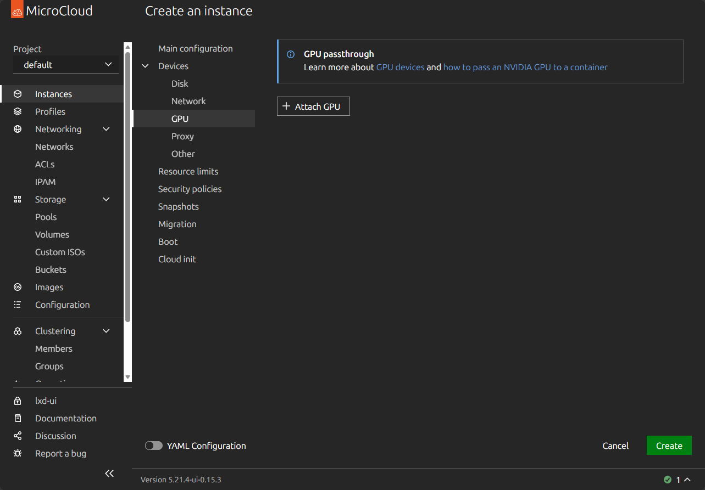Screen dimensions: 705x490
Task: Click the green operations status checkmark
Action: tap(668, 480)
